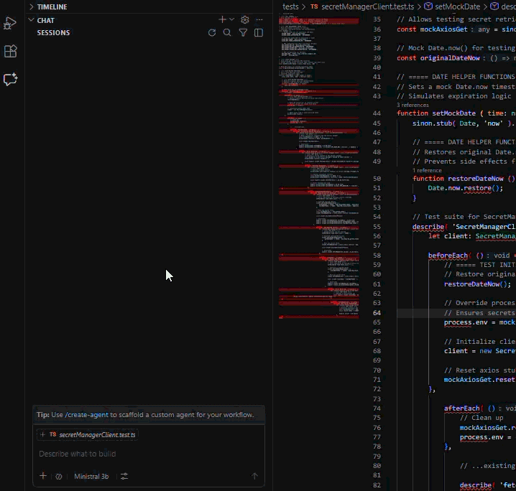Add context using the bottom plus button
516x491 pixels.
[43, 476]
